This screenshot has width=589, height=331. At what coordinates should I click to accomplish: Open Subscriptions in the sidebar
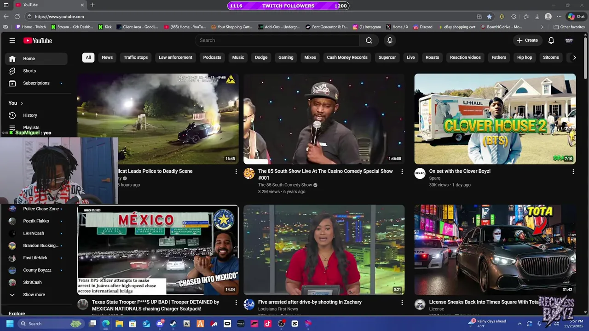(x=36, y=83)
